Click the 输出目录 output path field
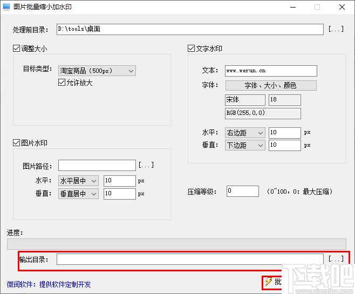 (x=190, y=259)
